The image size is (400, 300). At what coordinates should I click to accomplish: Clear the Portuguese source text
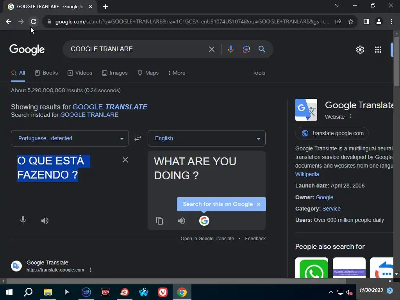(x=125, y=160)
